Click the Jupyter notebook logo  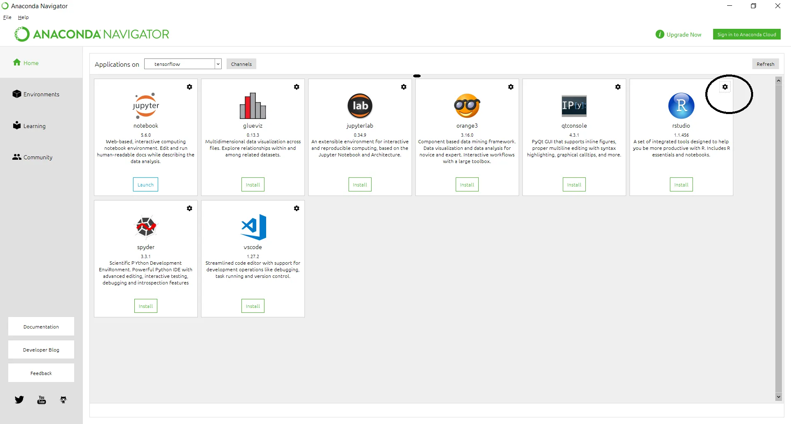tap(146, 106)
